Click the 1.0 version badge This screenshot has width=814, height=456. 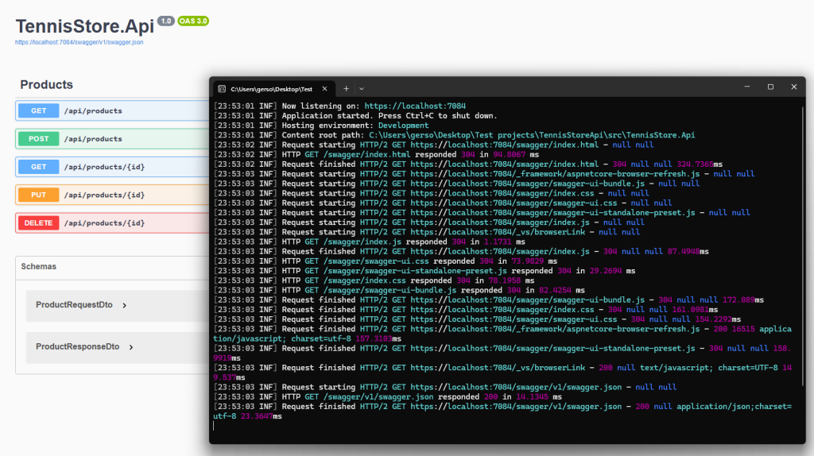pyautogui.click(x=166, y=21)
